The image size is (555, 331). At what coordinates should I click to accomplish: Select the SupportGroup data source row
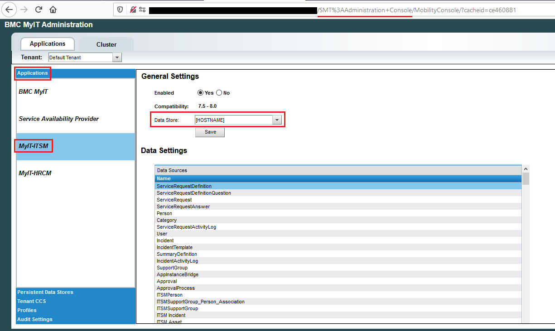(x=338, y=268)
